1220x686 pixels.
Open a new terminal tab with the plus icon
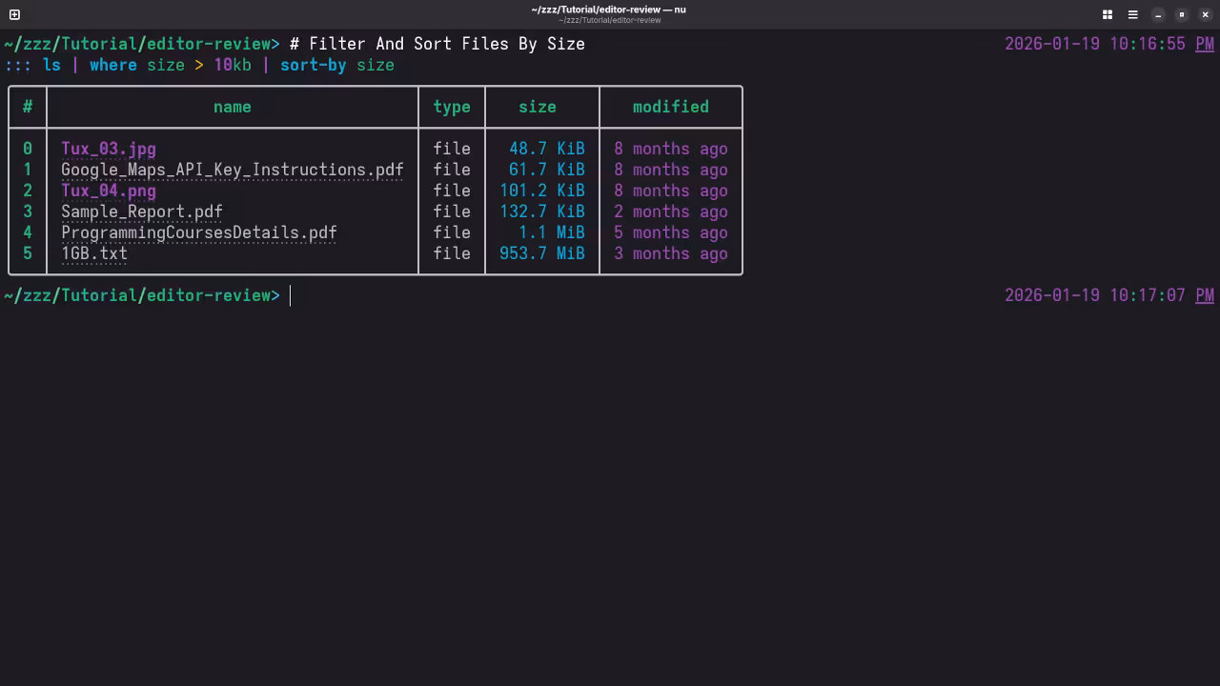click(x=12, y=14)
